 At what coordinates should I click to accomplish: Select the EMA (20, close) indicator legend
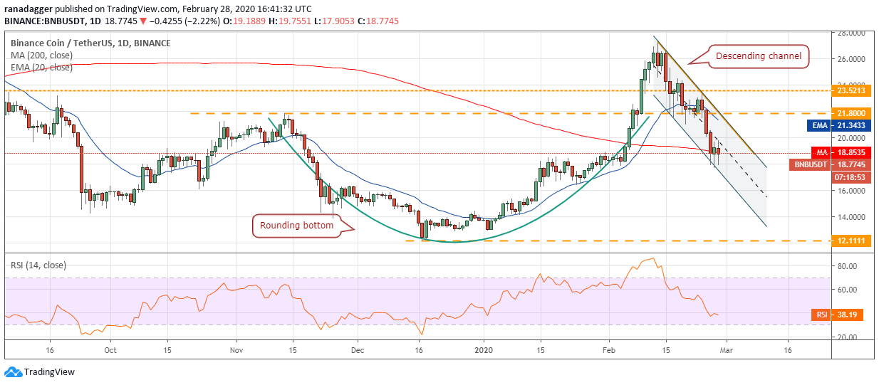[41, 67]
